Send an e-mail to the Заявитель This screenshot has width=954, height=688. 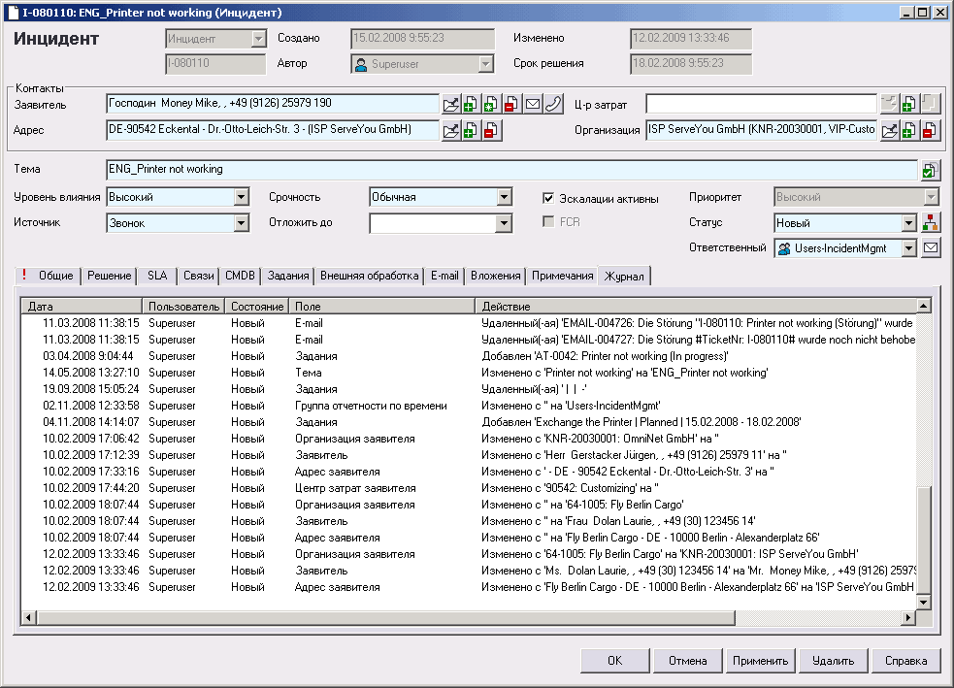[533, 105]
